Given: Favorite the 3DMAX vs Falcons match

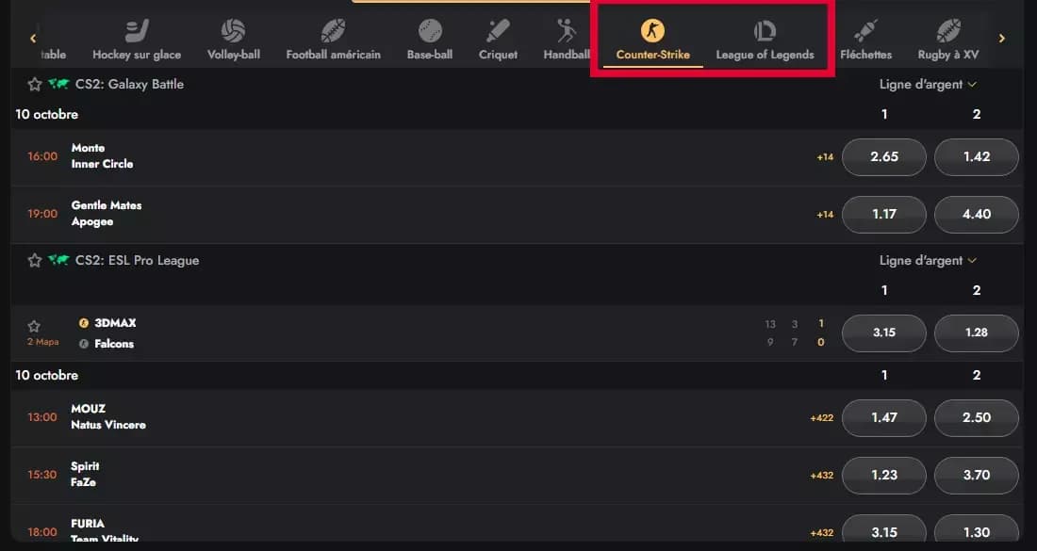Looking at the screenshot, I should tap(35, 326).
